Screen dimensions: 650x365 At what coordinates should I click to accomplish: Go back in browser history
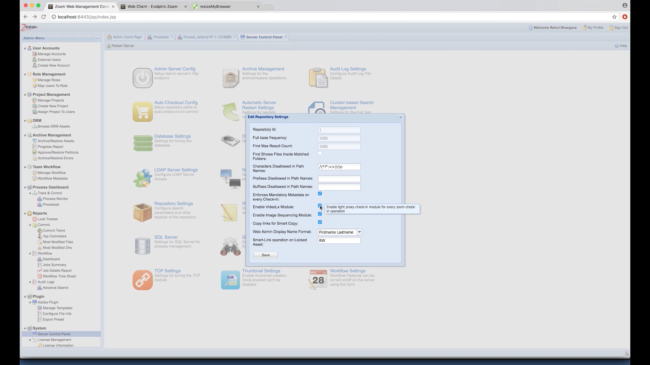[25, 17]
